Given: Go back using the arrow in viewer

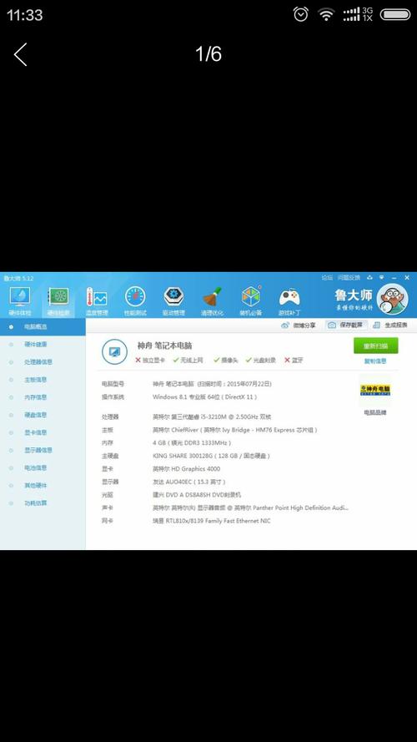Looking at the screenshot, I should pos(20,54).
